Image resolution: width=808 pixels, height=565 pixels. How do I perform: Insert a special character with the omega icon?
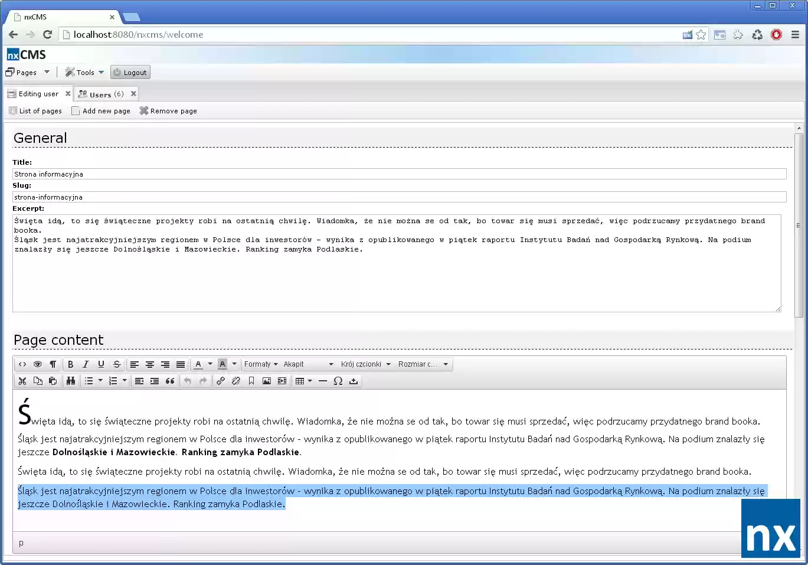[338, 381]
